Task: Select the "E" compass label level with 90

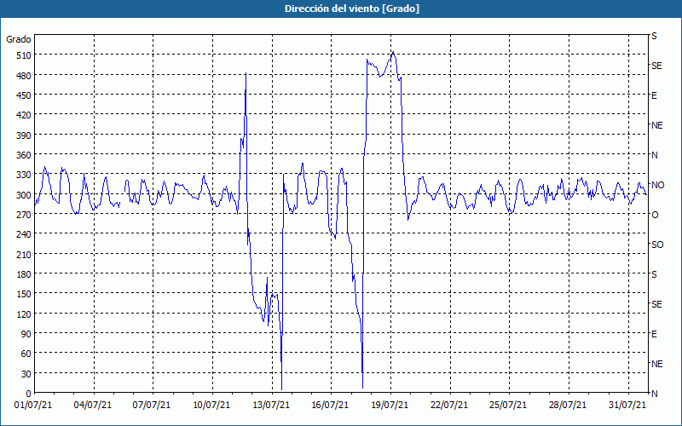Action: (654, 334)
